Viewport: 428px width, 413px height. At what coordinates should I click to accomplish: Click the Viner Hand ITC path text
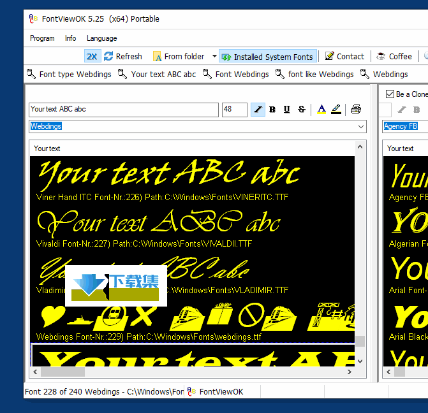[x=162, y=197]
